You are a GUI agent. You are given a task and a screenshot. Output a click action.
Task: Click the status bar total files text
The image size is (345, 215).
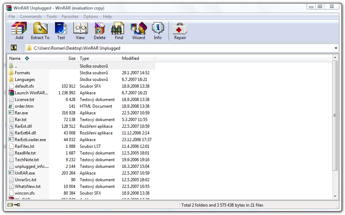click(222, 205)
